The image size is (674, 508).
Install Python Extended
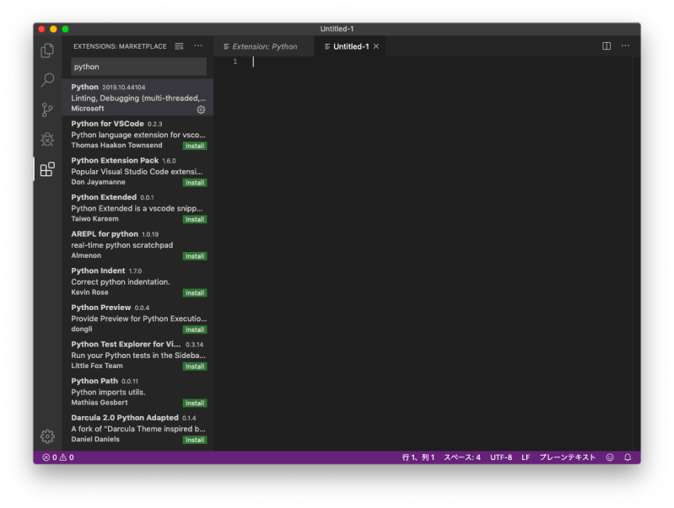[195, 219]
